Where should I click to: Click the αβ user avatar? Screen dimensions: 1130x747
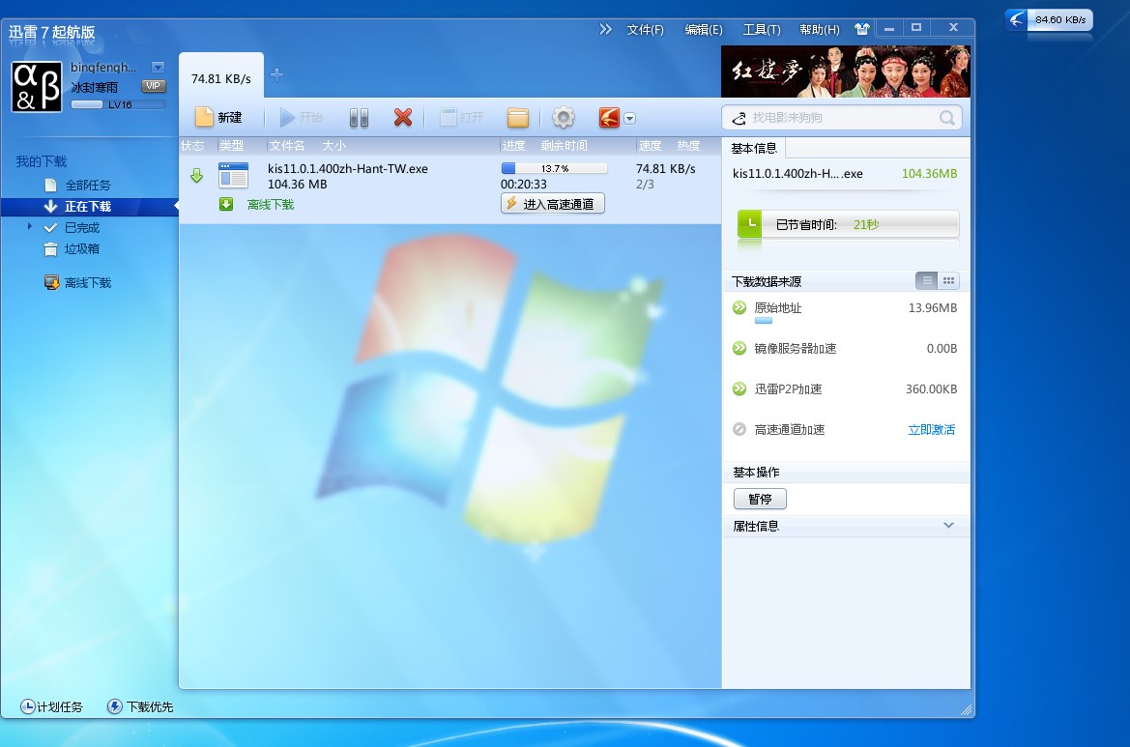point(37,86)
